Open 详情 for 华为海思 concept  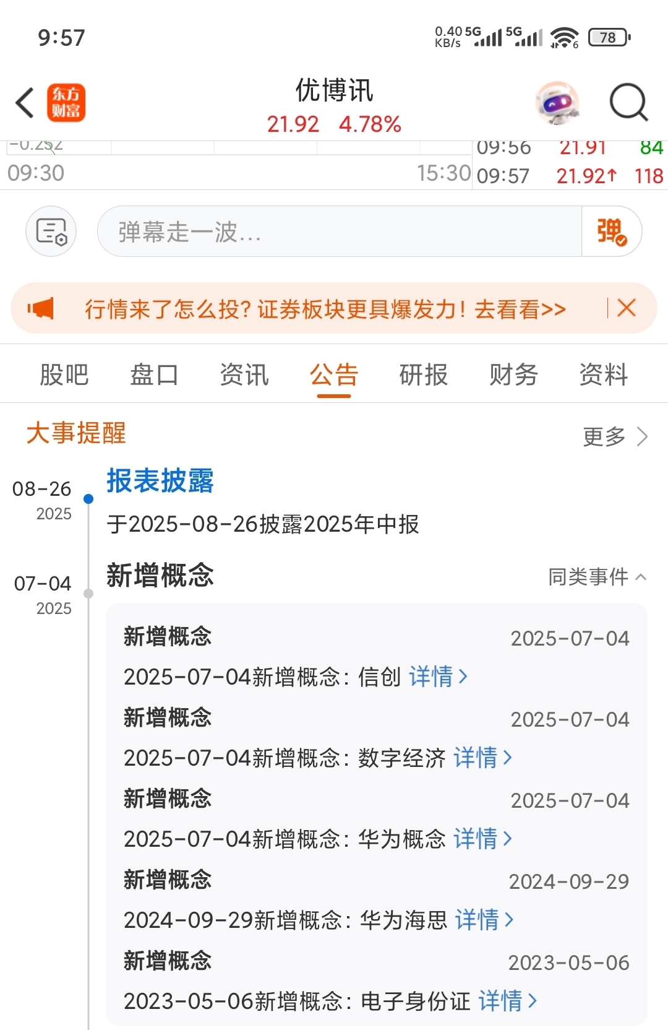click(485, 920)
